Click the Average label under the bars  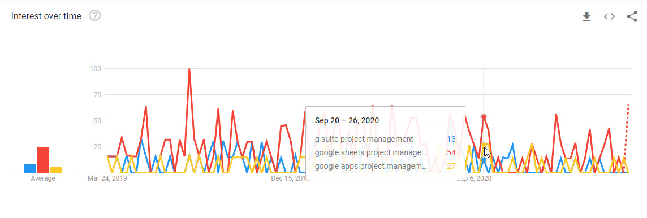coord(43,179)
